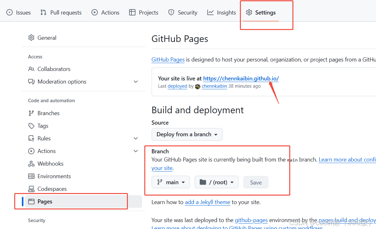Screen dimensions: 376x229
Task: Select the Collaborators icon in the sidebar
Action: click(x=32, y=69)
